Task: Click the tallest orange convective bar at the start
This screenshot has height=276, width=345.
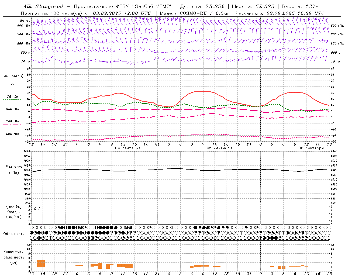Action: (x=41, y=264)
